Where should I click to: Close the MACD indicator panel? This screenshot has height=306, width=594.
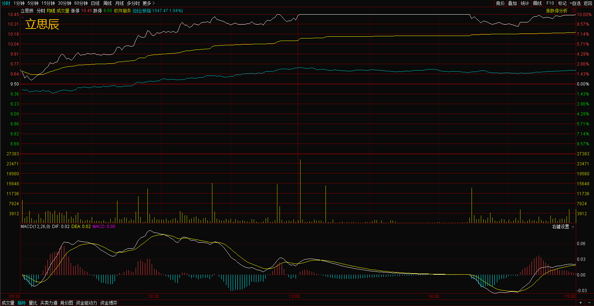coord(573,227)
